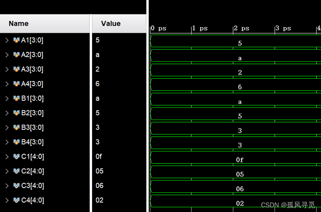The height and width of the screenshot is (212, 321).
Task: Expand the C1[4:0] signal bus
Action: (7, 157)
